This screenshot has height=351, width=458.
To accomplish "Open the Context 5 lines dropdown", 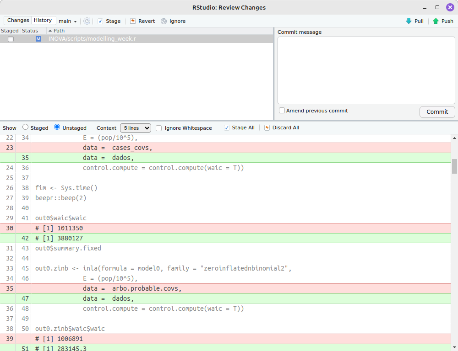I will [x=135, y=128].
